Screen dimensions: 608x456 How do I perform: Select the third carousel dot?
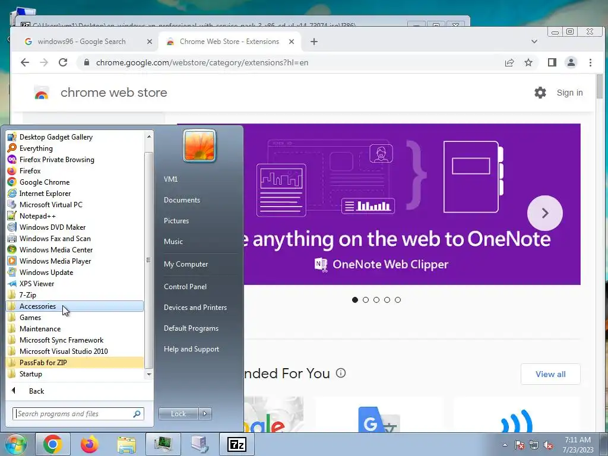coord(376,300)
